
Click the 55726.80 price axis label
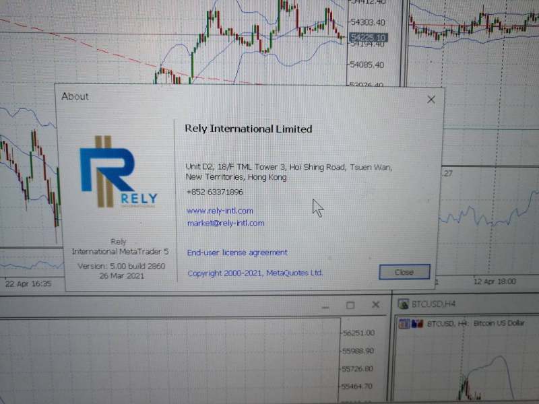[x=358, y=368]
